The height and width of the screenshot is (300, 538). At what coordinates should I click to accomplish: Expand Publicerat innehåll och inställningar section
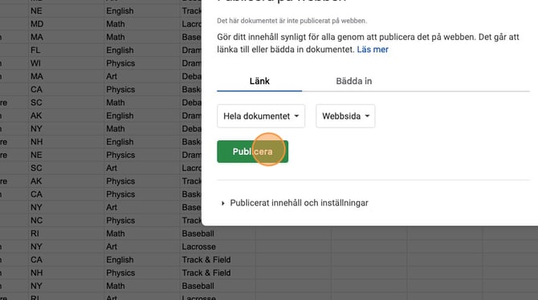pyautogui.click(x=295, y=203)
